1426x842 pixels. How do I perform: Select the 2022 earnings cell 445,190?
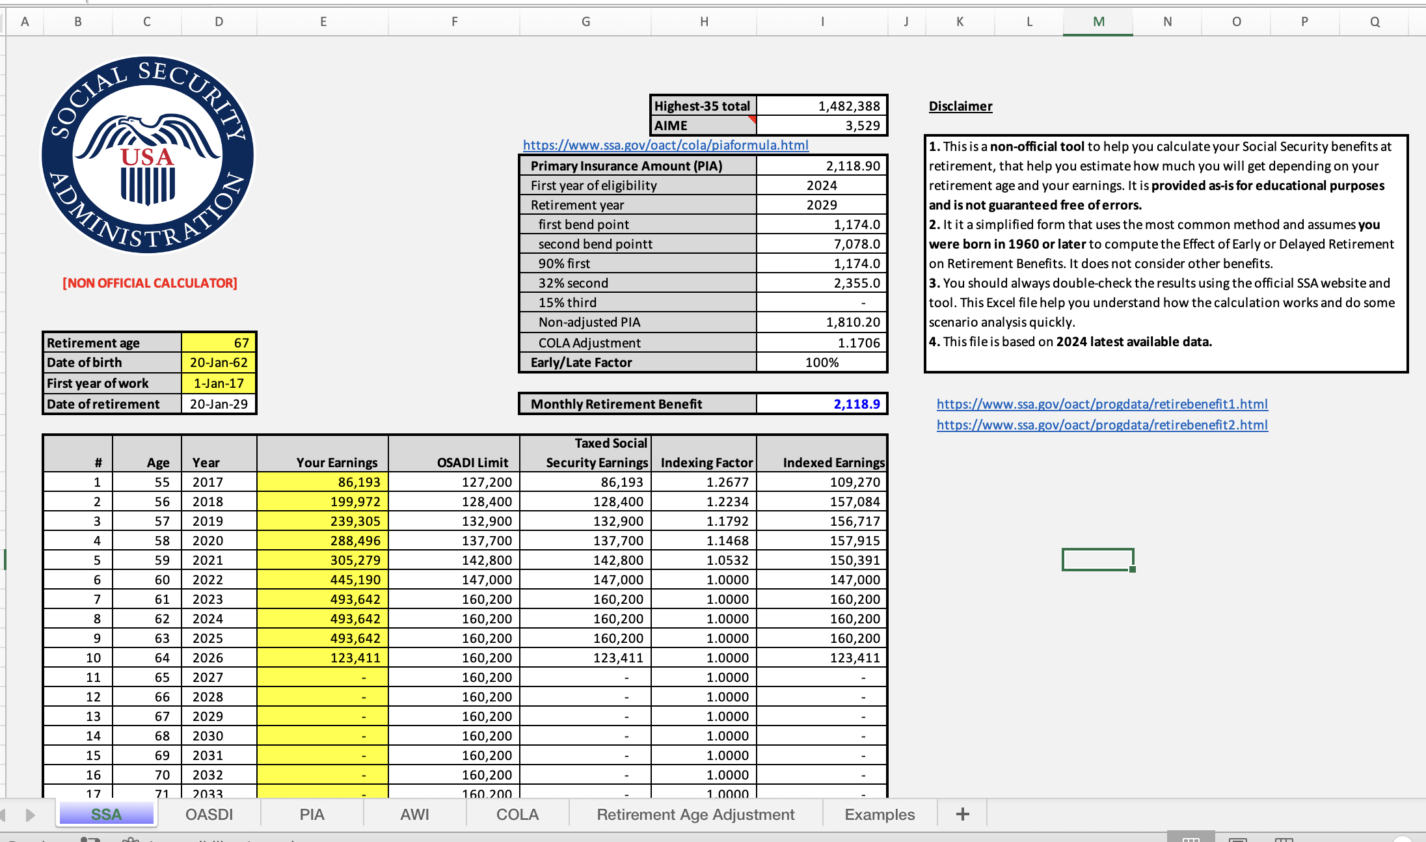click(x=323, y=580)
